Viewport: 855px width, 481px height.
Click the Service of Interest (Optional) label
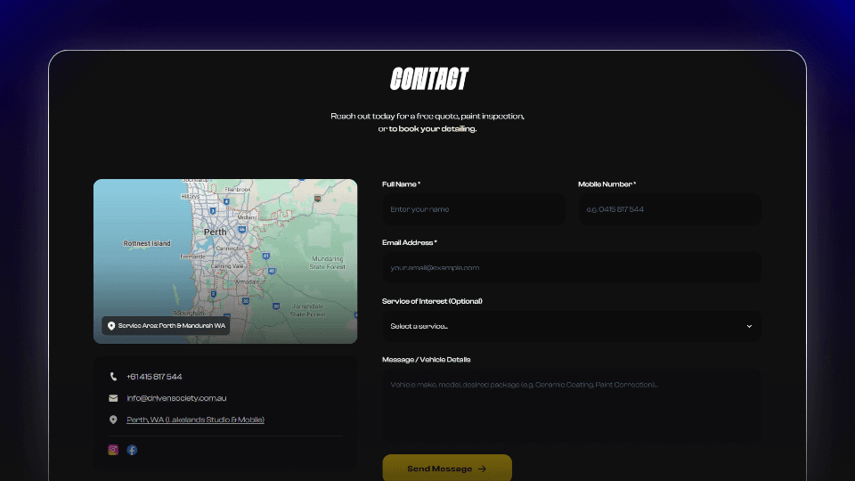pos(432,301)
